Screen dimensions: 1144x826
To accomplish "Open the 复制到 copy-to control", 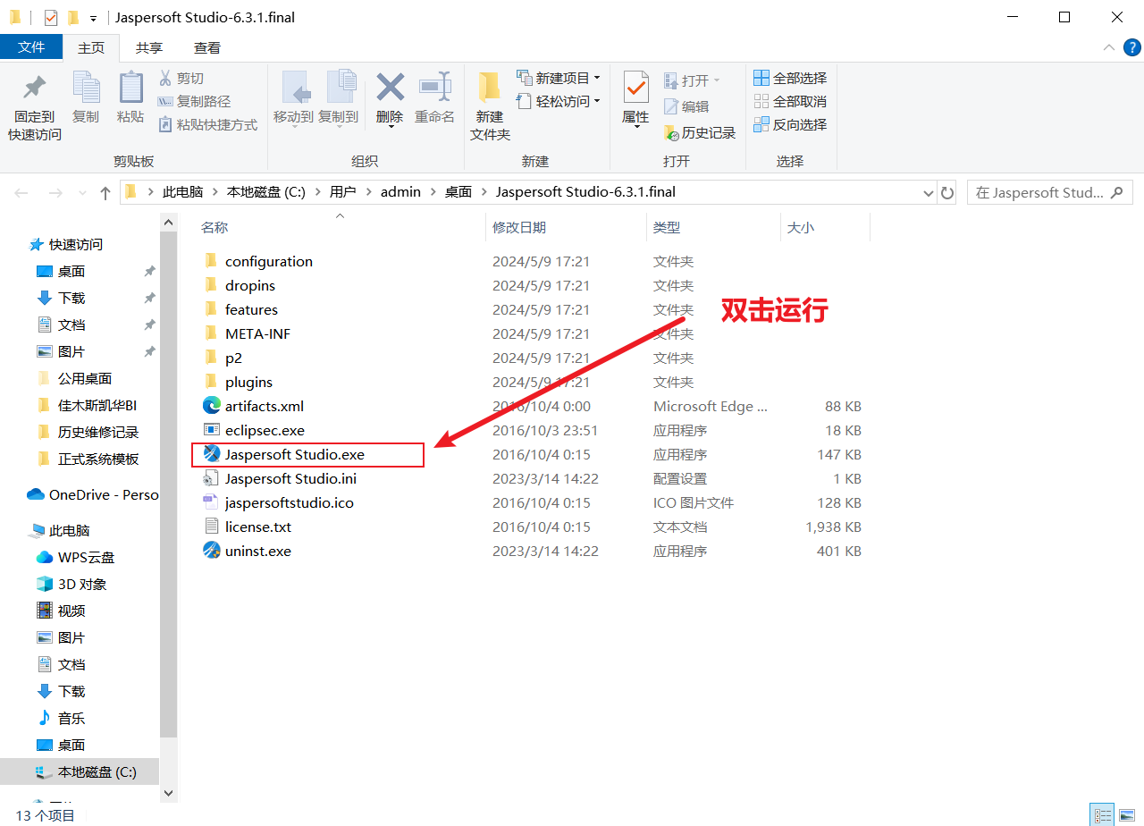I will point(338,98).
